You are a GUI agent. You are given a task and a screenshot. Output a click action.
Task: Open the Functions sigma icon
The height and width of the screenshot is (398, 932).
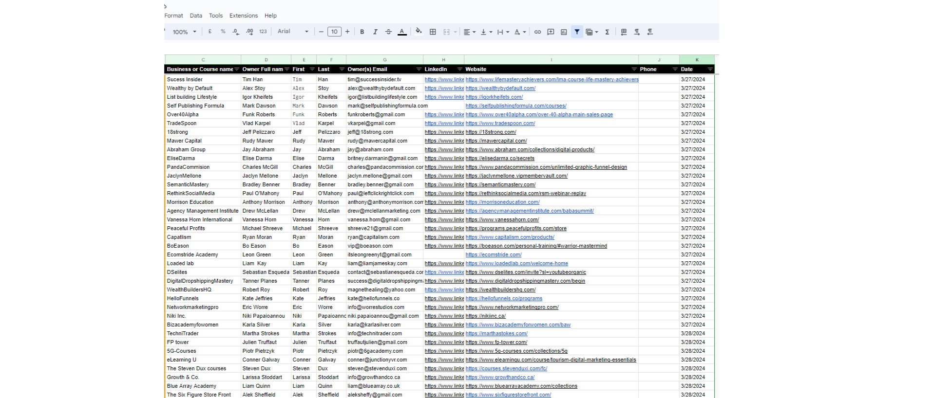pos(607,32)
